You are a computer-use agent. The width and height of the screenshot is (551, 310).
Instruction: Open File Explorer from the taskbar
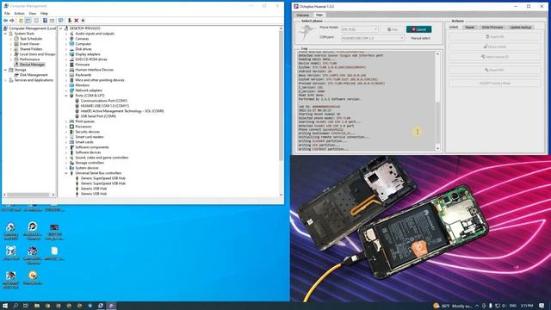pos(36,306)
